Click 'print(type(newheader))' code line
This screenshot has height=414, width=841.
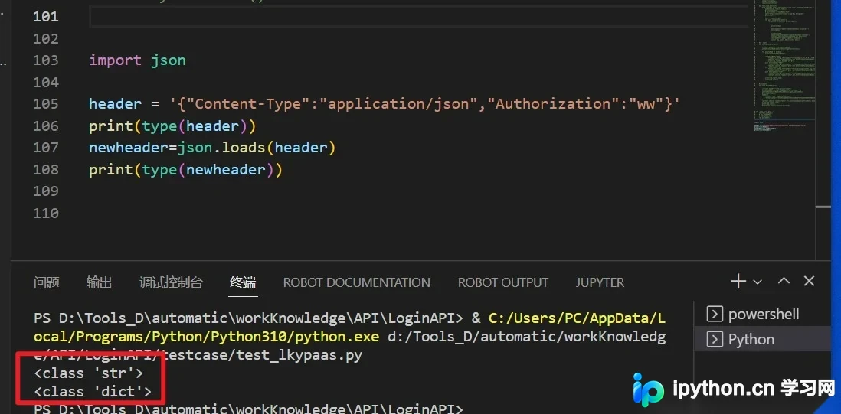[185, 170]
